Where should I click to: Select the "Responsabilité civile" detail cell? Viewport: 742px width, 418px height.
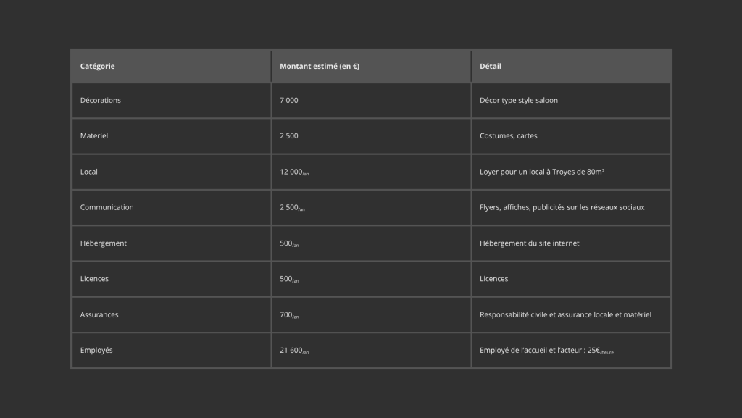click(565, 314)
